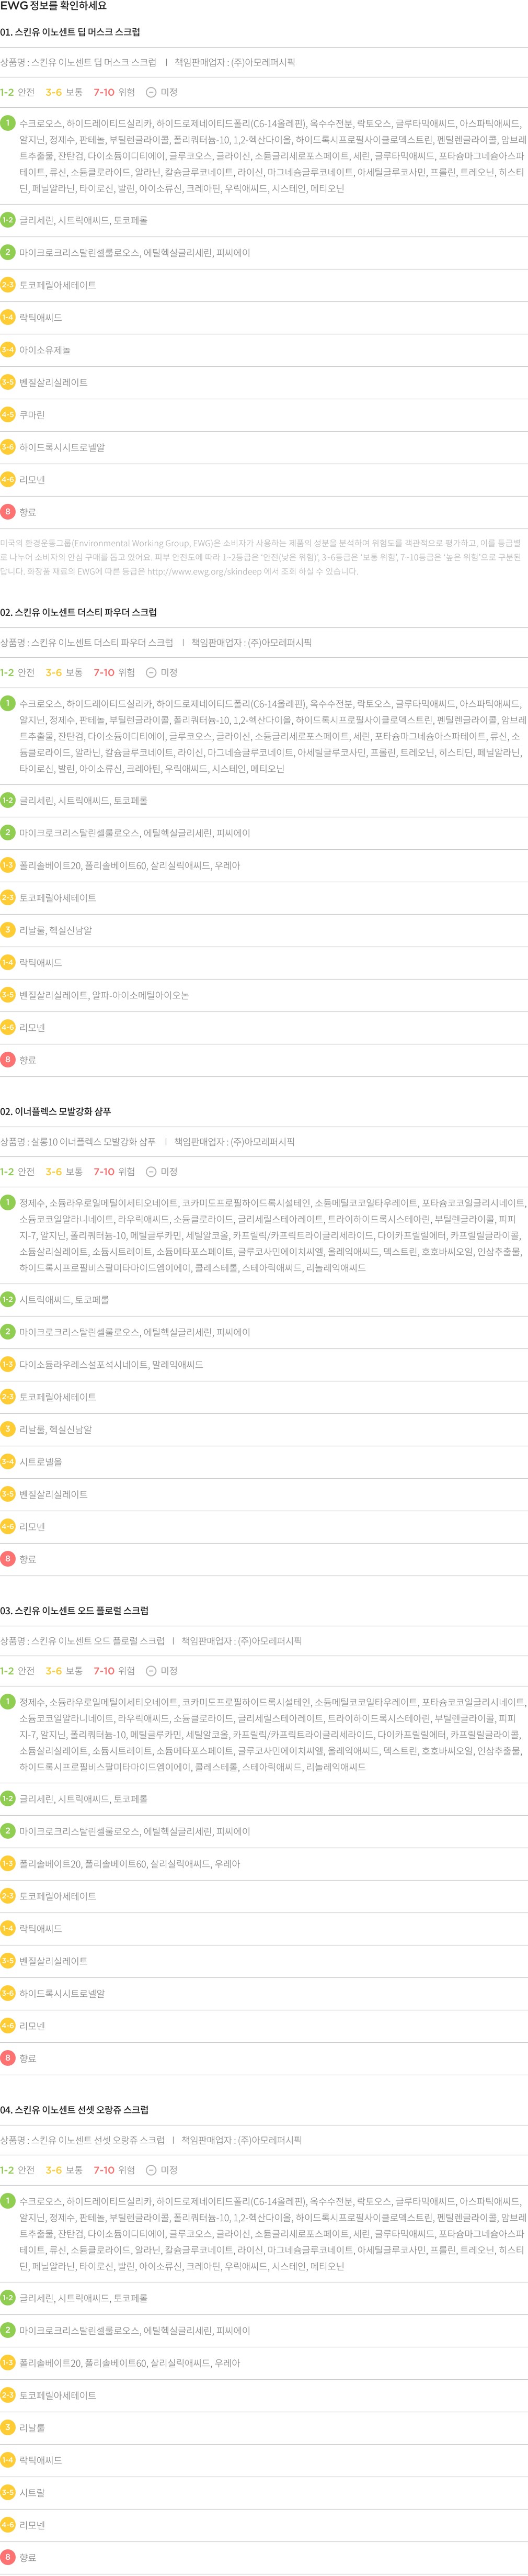Click the 아이소유제놀 ingredient text
The height and width of the screenshot is (2576, 528).
[45, 350]
